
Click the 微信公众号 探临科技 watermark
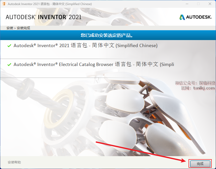195,83
